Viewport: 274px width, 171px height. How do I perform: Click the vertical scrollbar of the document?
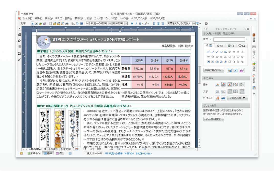[x=199, y=75]
